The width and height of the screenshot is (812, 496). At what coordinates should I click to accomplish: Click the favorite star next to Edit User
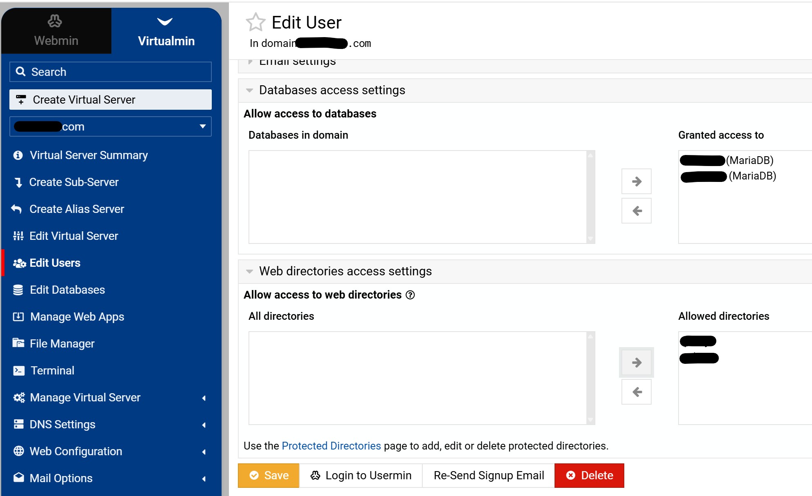coord(255,22)
